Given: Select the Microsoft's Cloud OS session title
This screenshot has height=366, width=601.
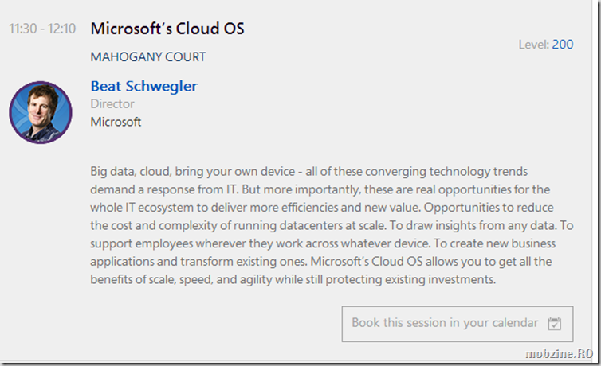Looking at the screenshot, I should pos(167,29).
